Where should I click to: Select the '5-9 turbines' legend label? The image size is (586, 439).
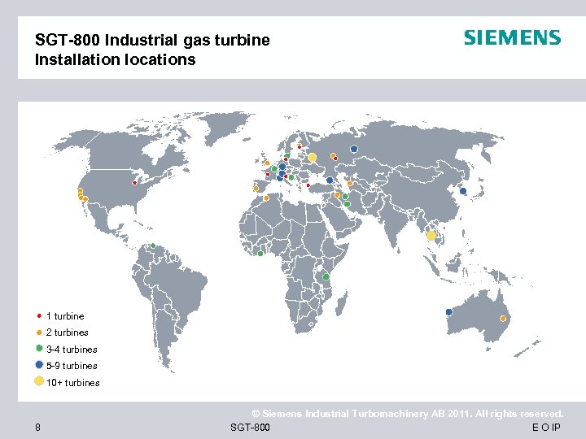pos(72,366)
